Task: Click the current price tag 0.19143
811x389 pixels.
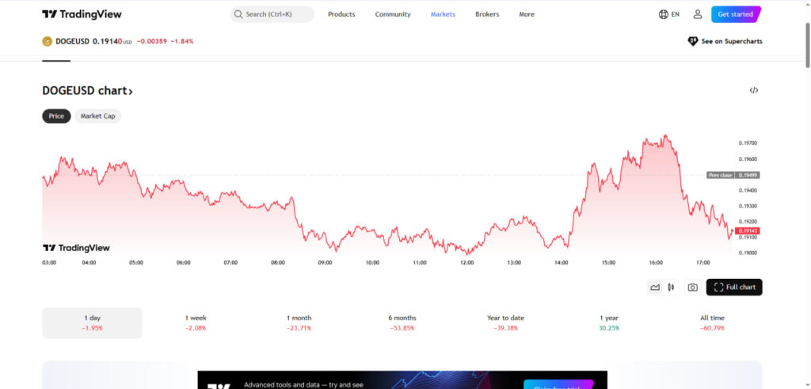Action: tap(748, 231)
